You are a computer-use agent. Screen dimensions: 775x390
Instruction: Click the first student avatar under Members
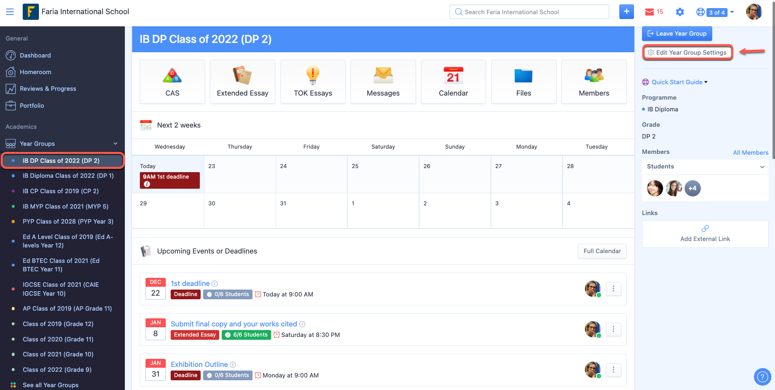tap(655, 188)
